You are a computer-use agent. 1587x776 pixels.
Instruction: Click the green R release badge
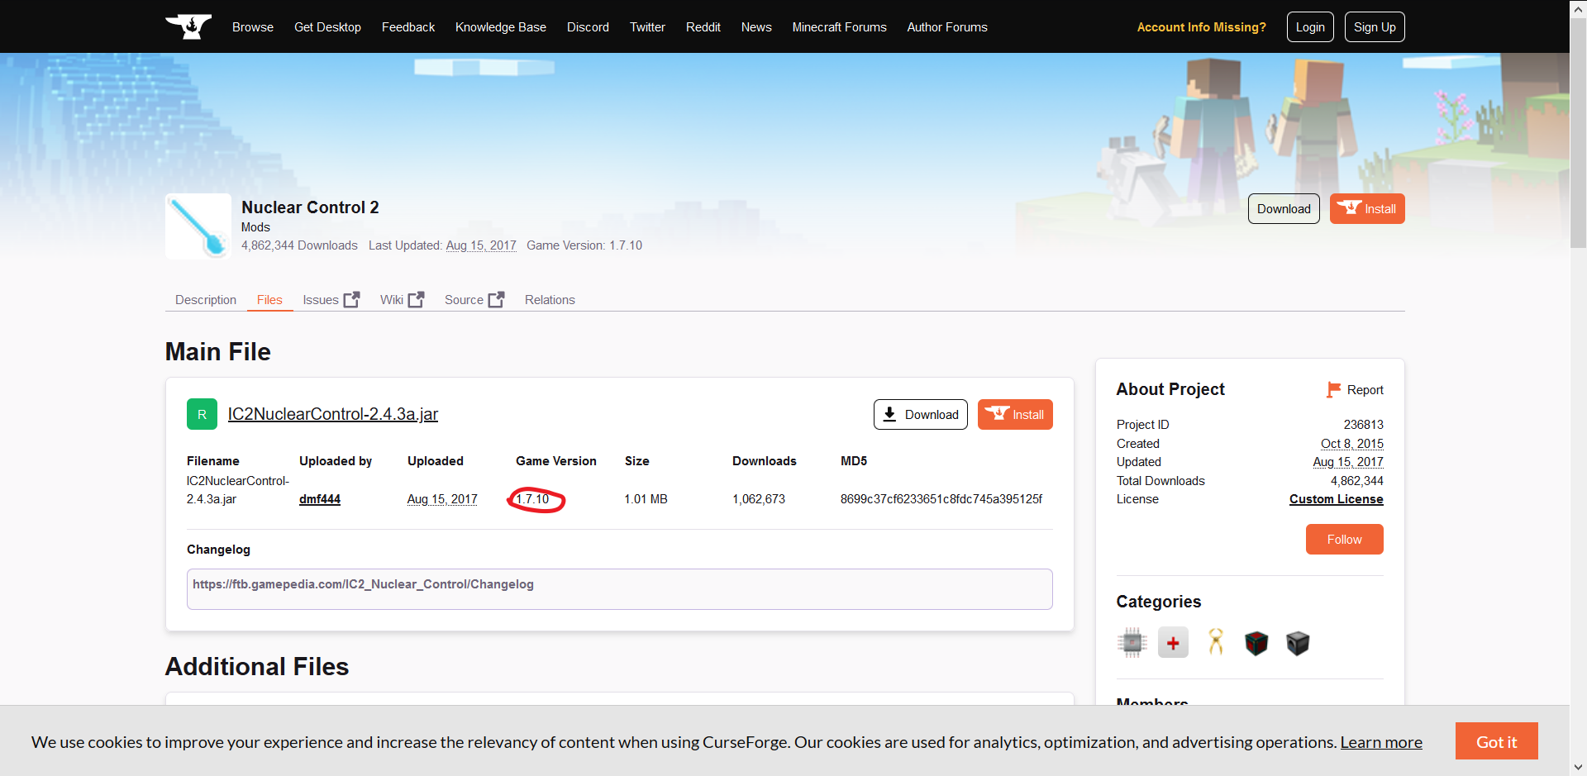pos(202,414)
